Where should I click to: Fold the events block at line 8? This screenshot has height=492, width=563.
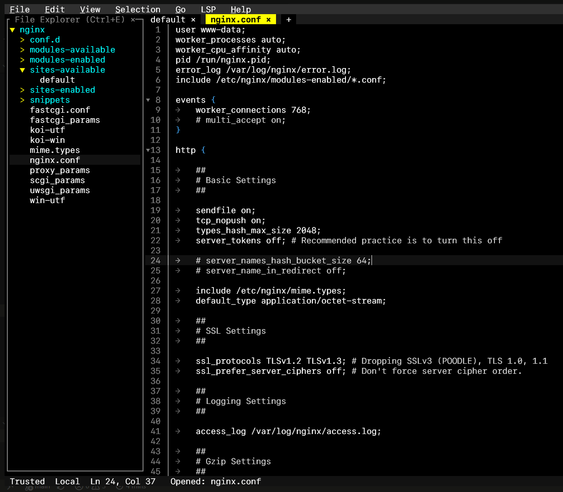coord(148,100)
